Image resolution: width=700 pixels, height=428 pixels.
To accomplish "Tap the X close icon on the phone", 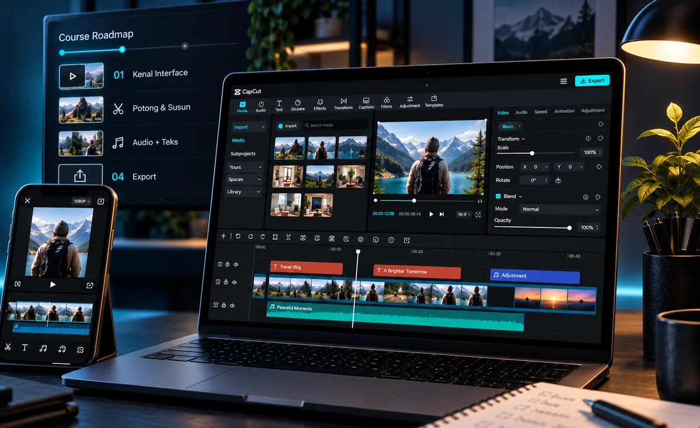I will (27, 201).
